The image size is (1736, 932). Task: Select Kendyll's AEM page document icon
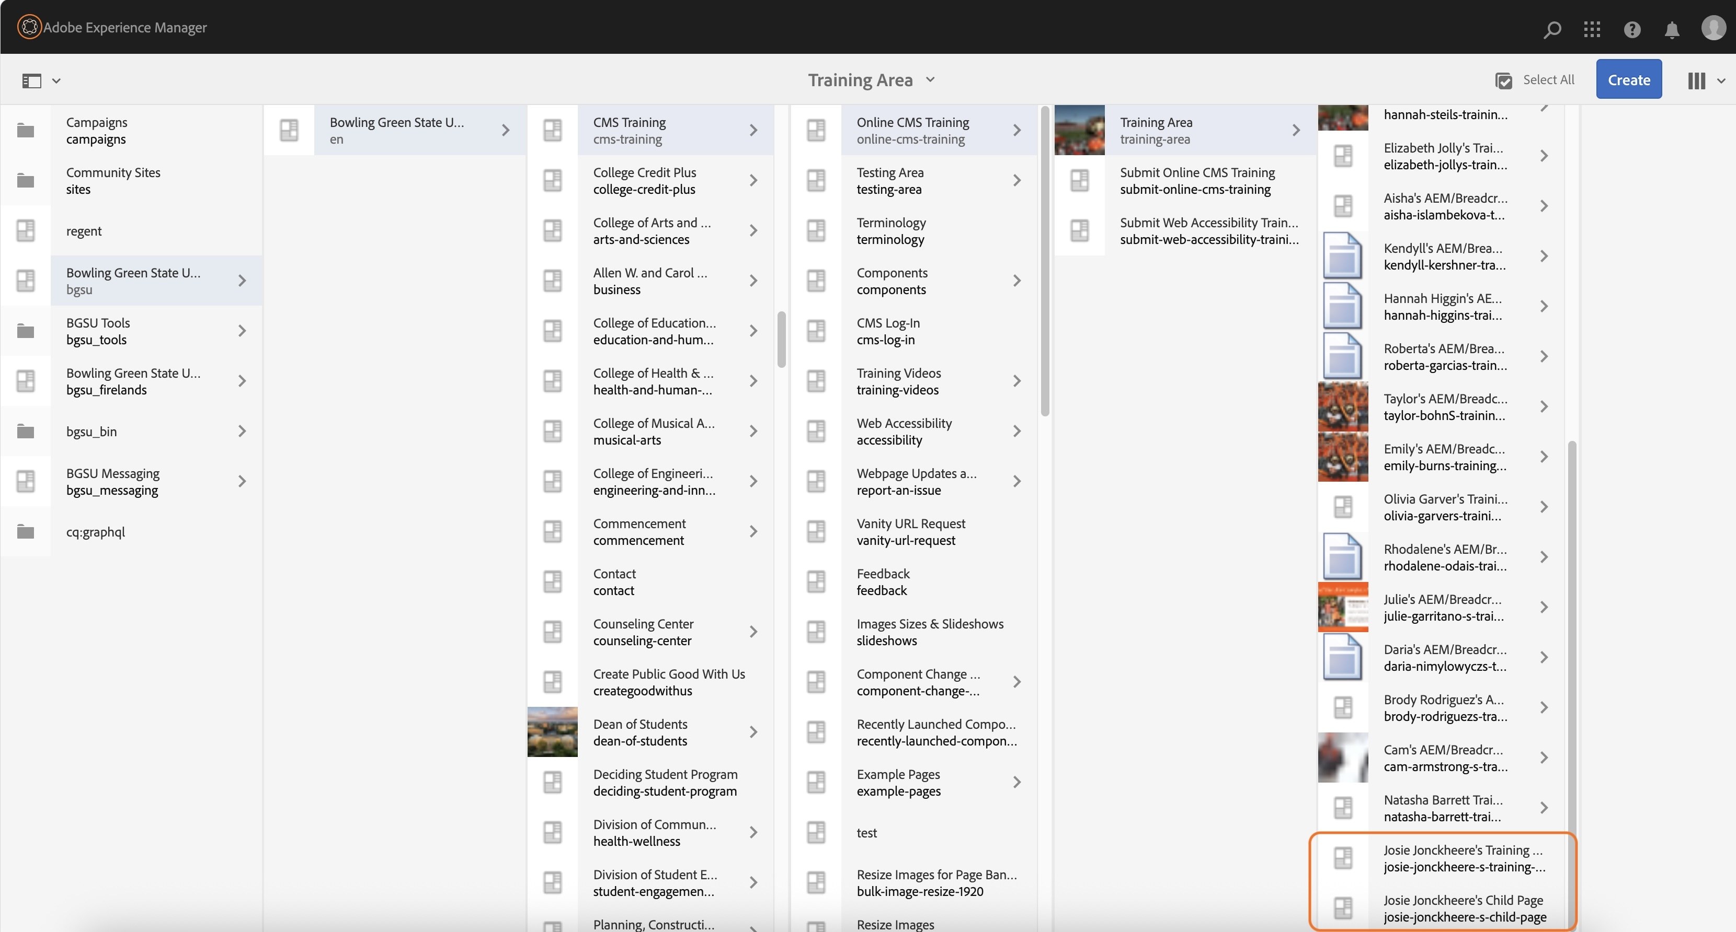tap(1343, 256)
